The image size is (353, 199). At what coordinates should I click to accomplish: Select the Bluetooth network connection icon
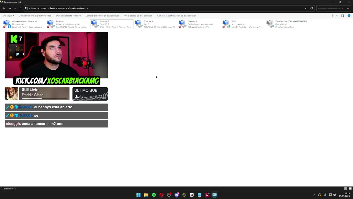pyautogui.click(x=7, y=24)
